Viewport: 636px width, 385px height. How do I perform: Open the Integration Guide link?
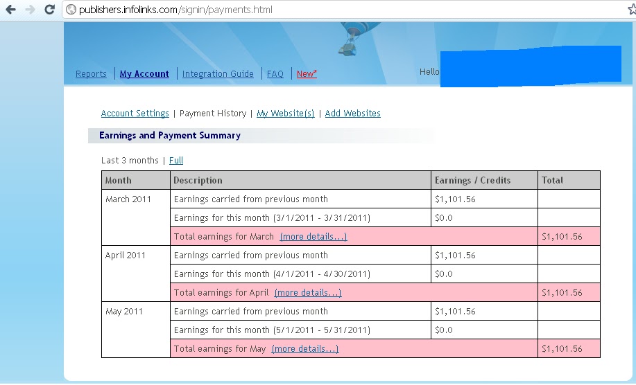pyautogui.click(x=218, y=73)
